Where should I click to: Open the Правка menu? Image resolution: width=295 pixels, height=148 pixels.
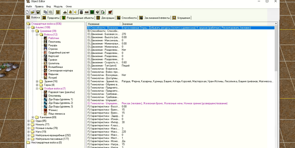coord(39,6)
